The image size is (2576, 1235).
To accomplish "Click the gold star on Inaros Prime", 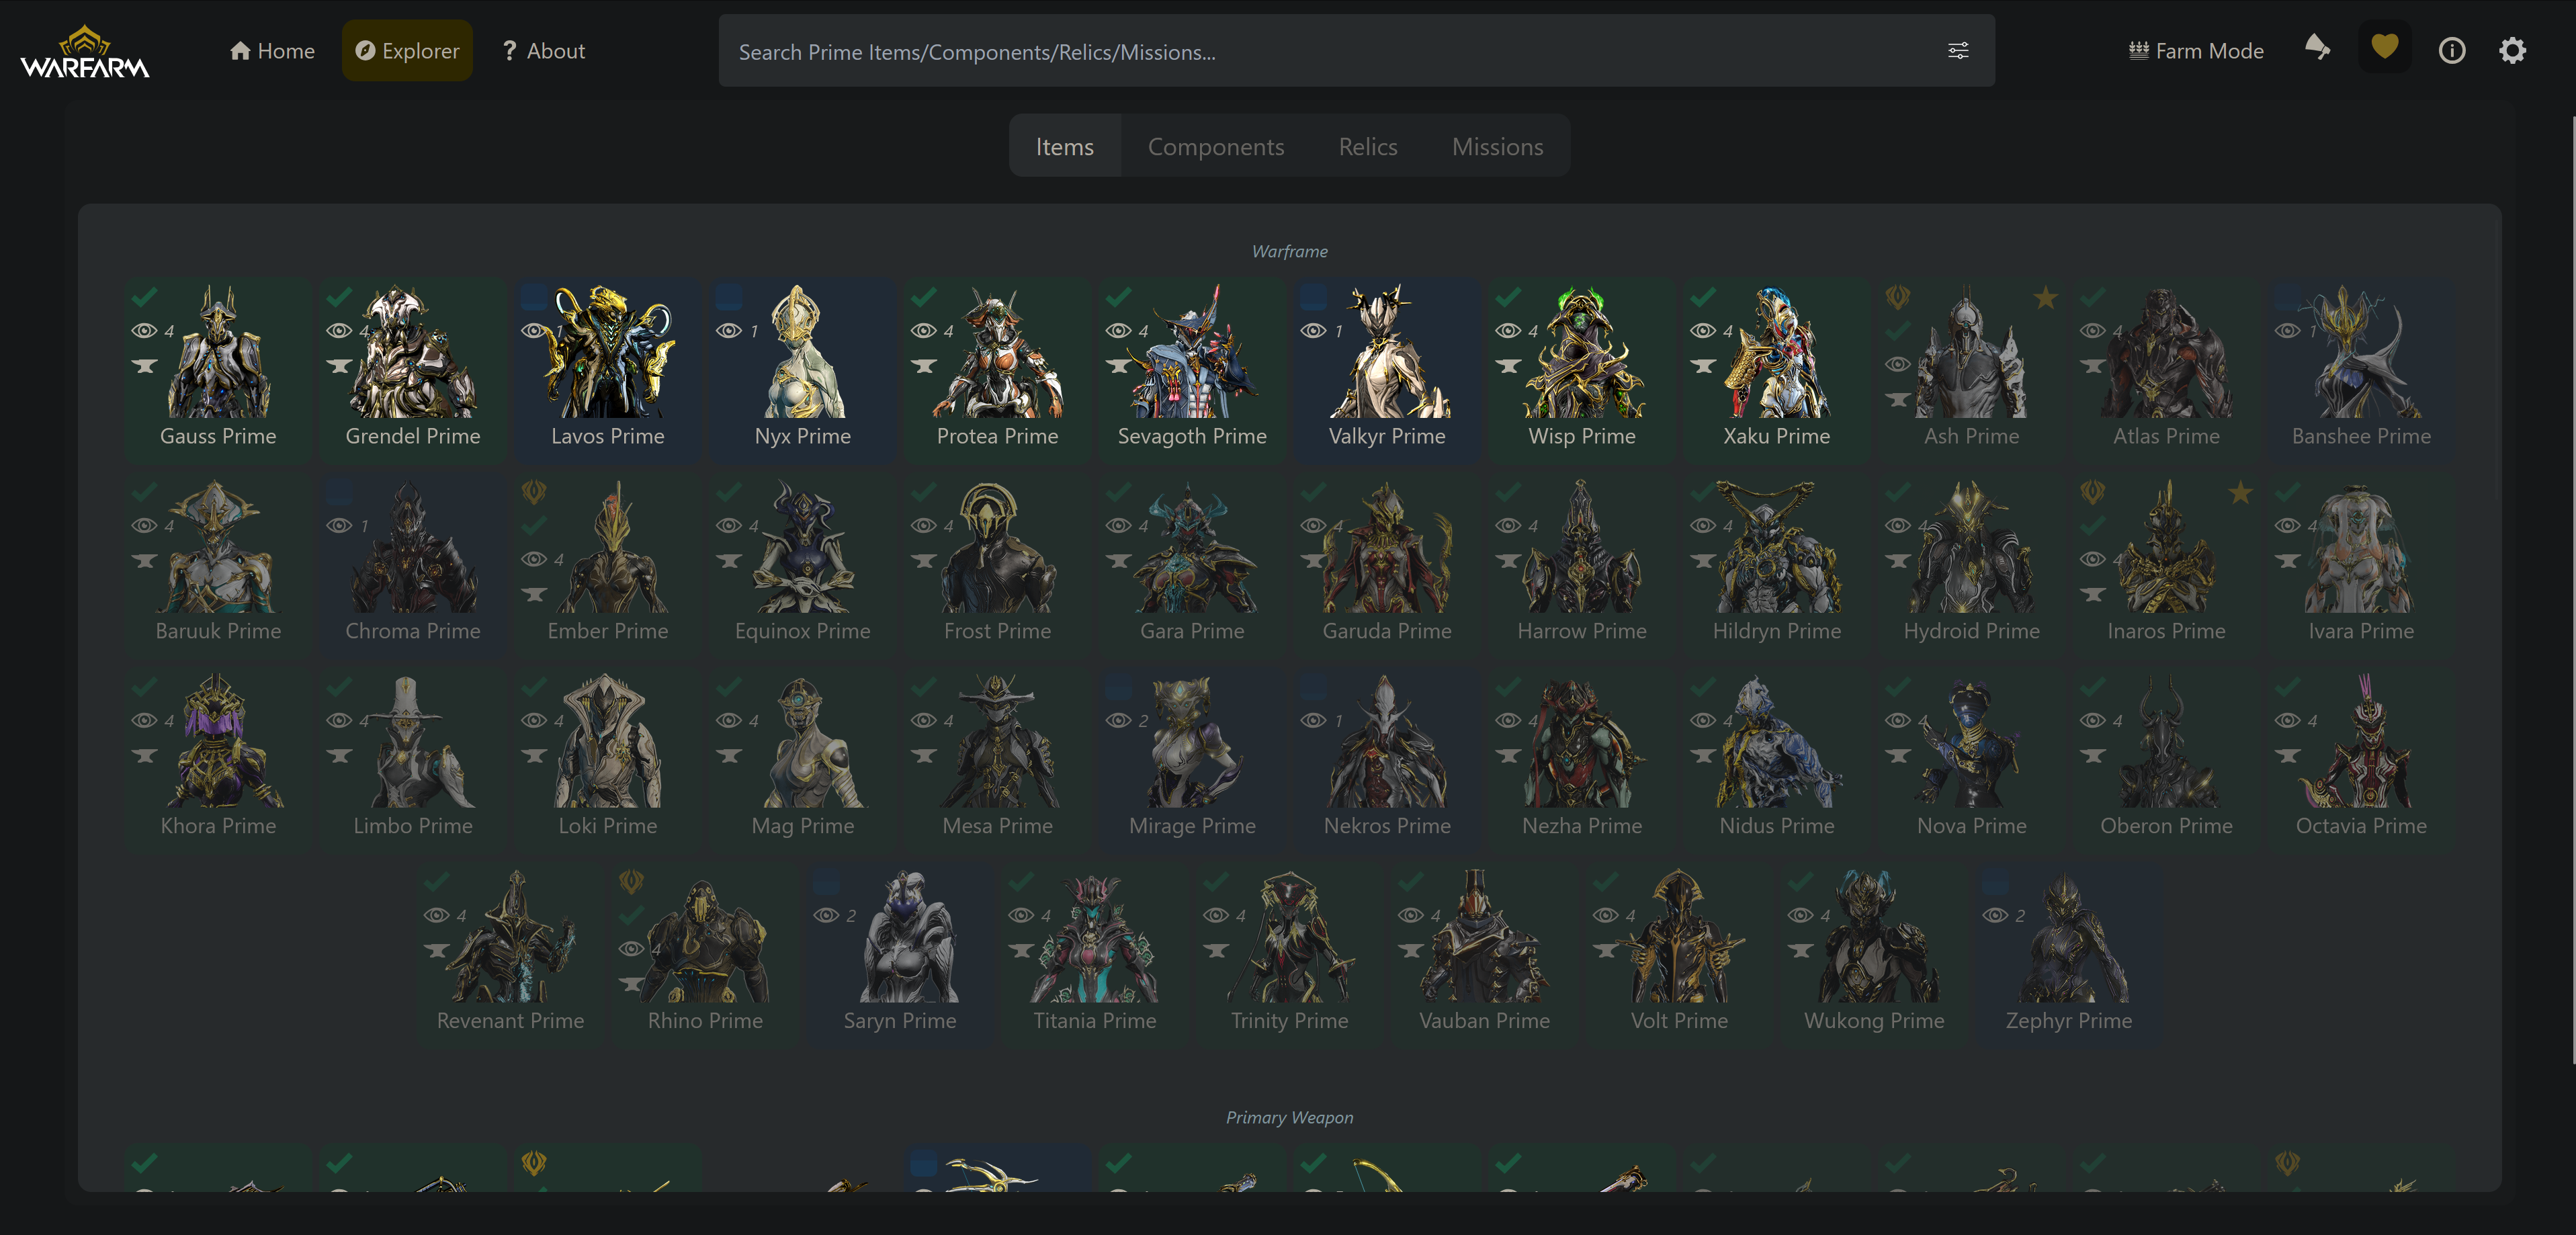I will pos(2240,492).
